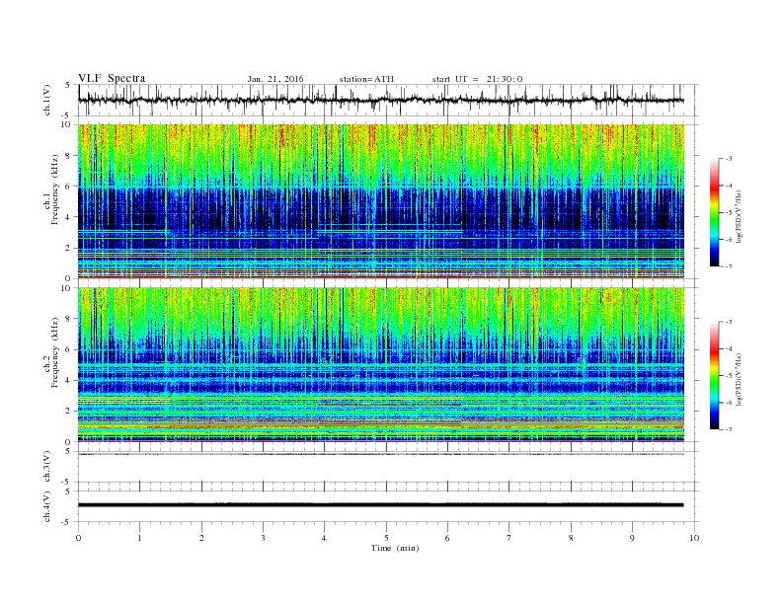Click the "10" tick on the time axis
This screenshot has height=604, width=782.
pyautogui.click(x=694, y=538)
